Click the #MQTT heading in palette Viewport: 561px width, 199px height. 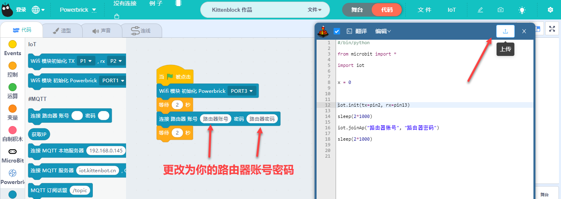coord(37,98)
